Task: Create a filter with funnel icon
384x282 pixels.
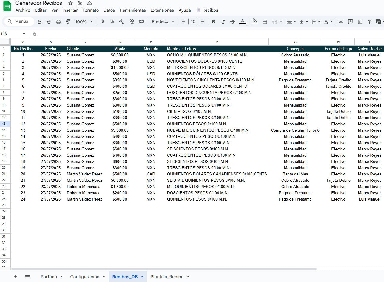Action: coord(370,22)
